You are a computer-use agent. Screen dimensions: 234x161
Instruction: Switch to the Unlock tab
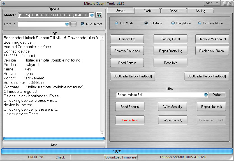121,10
